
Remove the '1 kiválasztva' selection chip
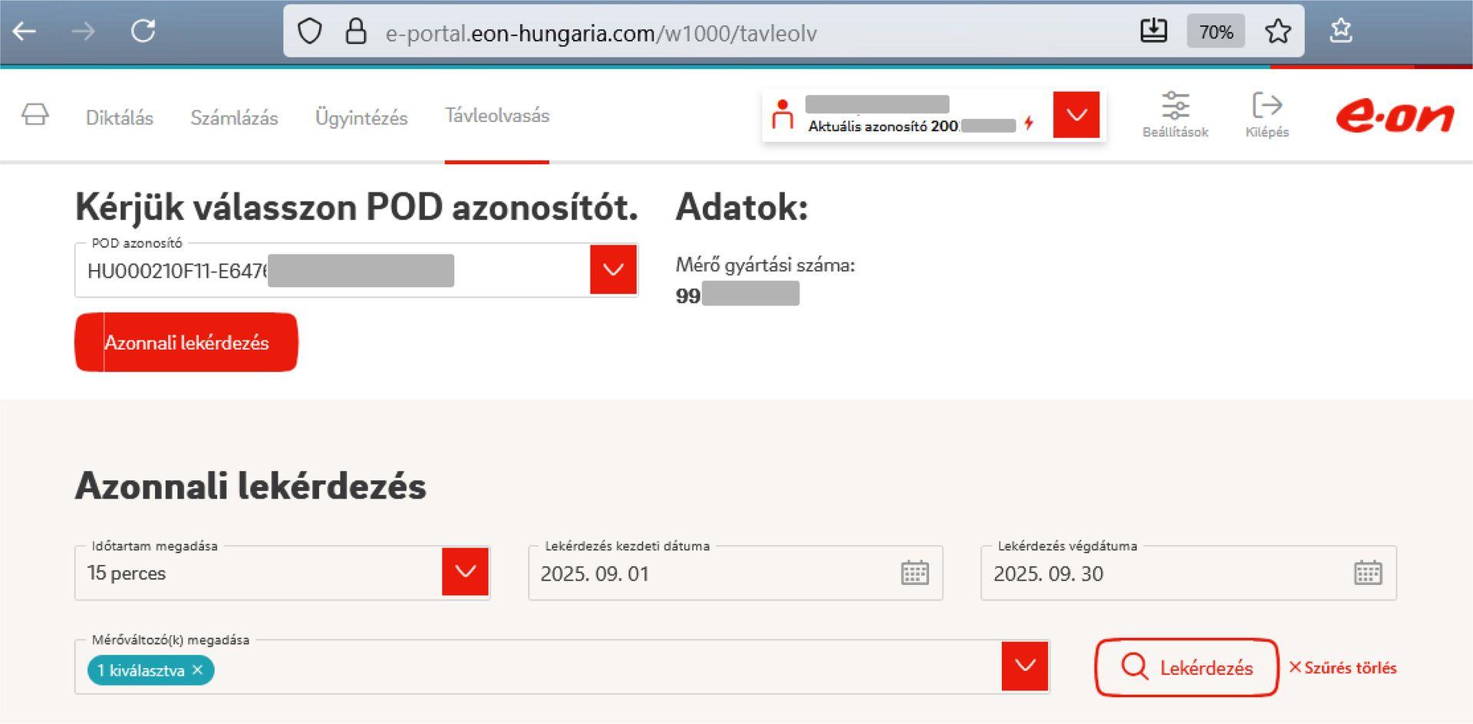click(198, 670)
